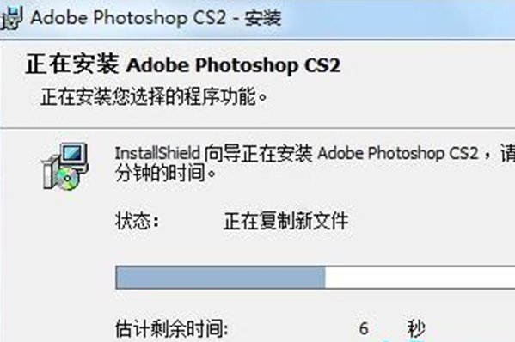515x342 pixels.
Task: Click the bold heading "正在安装 Adobe Photoshop CS2"
Action: [x=182, y=64]
